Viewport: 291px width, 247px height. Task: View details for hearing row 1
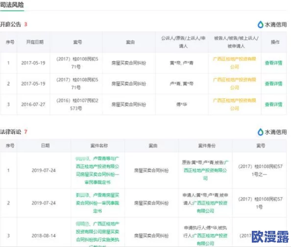(x=273, y=63)
